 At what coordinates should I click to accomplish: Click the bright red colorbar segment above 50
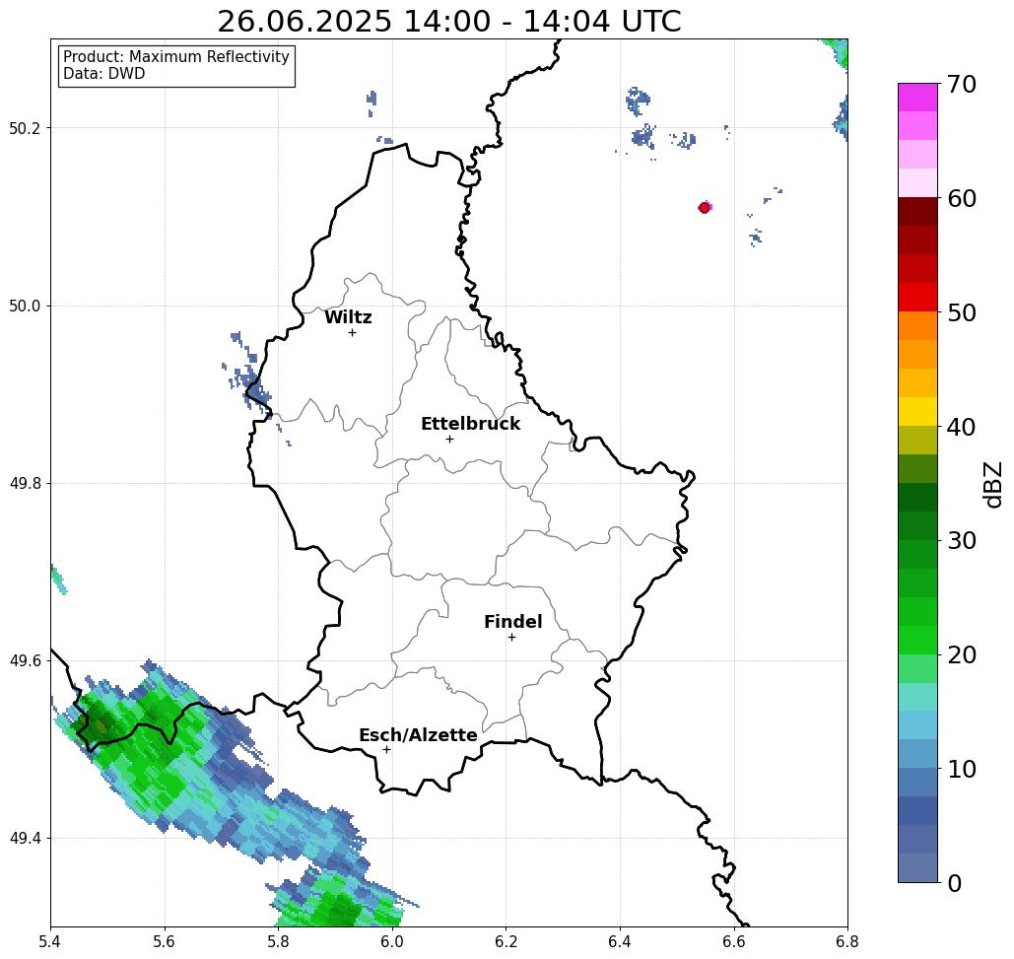(x=917, y=298)
